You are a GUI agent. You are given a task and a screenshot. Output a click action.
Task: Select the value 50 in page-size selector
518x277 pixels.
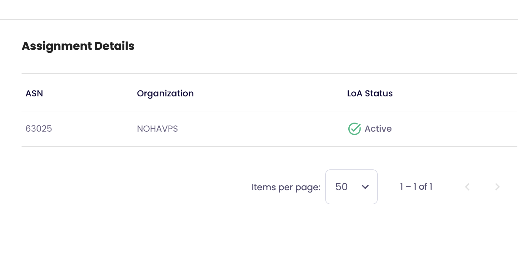tap(341, 187)
